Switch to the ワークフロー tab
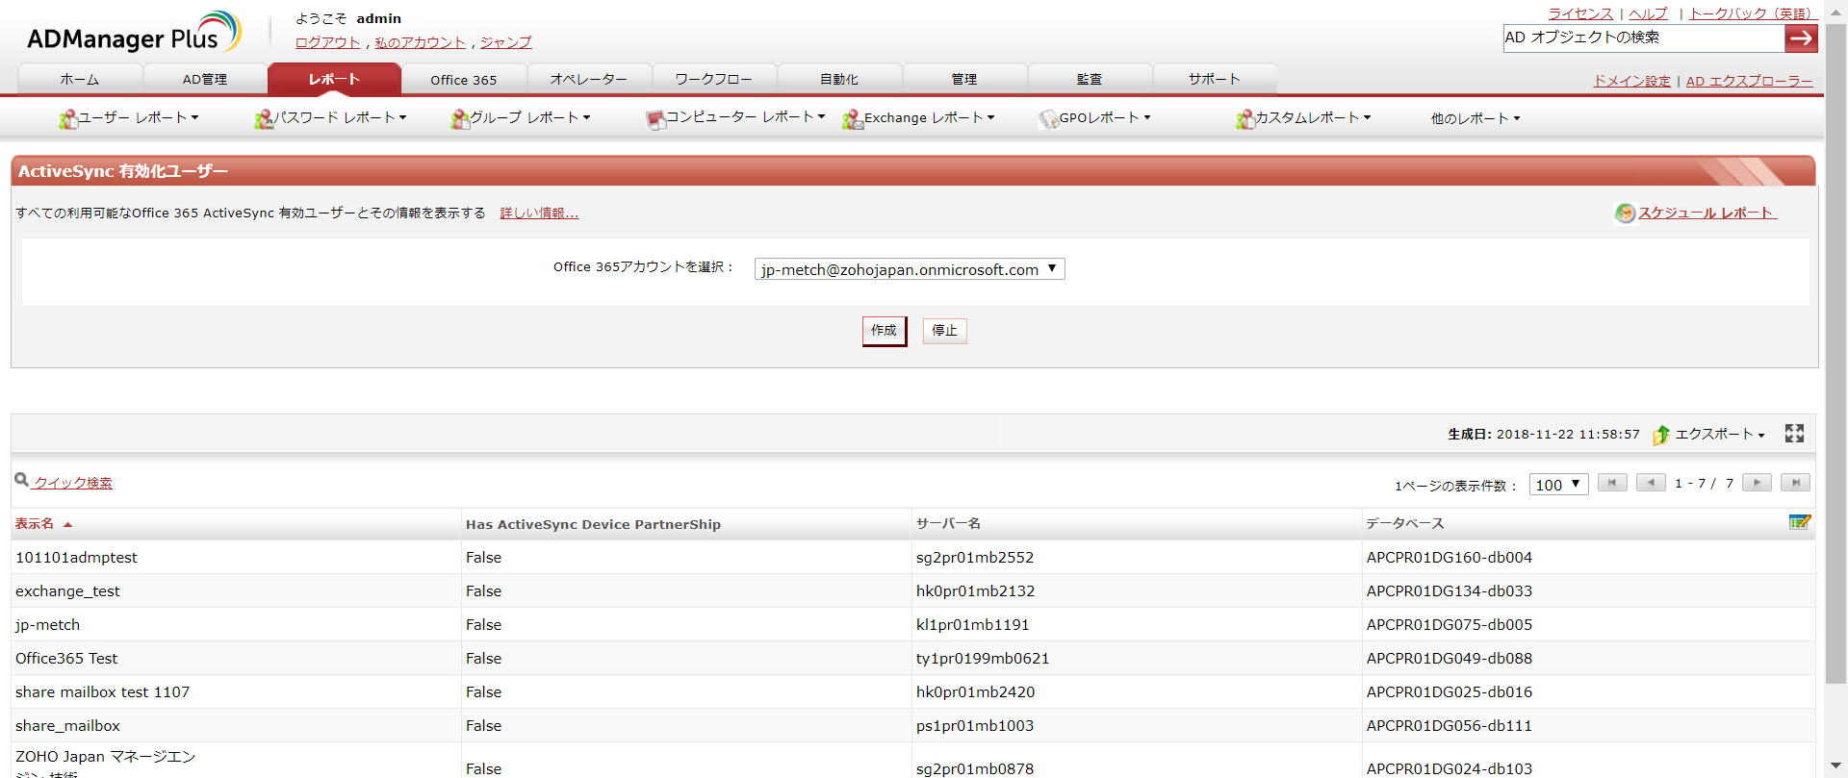The image size is (1848, 778). tap(714, 79)
